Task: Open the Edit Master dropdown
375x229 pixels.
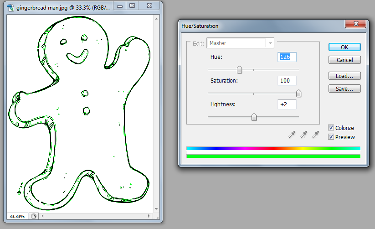Action: coord(240,43)
